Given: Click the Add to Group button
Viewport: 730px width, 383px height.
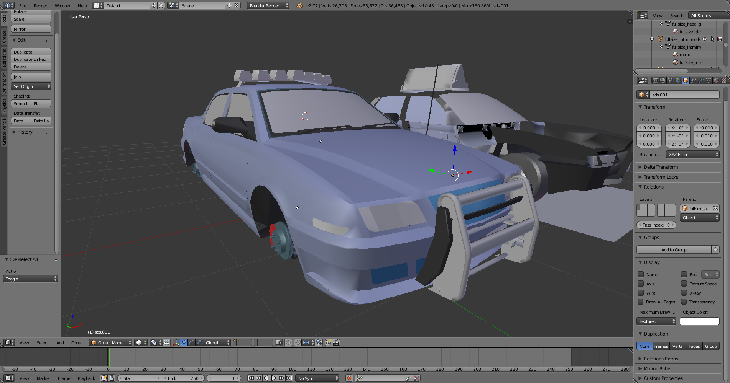Looking at the screenshot, I should click(674, 250).
